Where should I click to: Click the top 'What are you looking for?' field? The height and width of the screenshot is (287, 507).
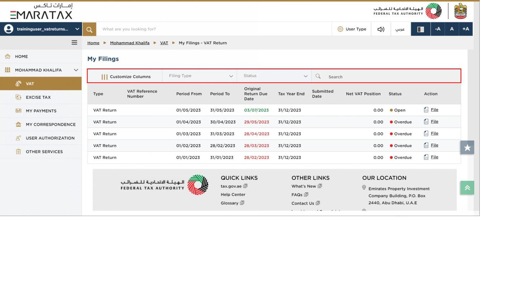pyautogui.click(x=214, y=29)
